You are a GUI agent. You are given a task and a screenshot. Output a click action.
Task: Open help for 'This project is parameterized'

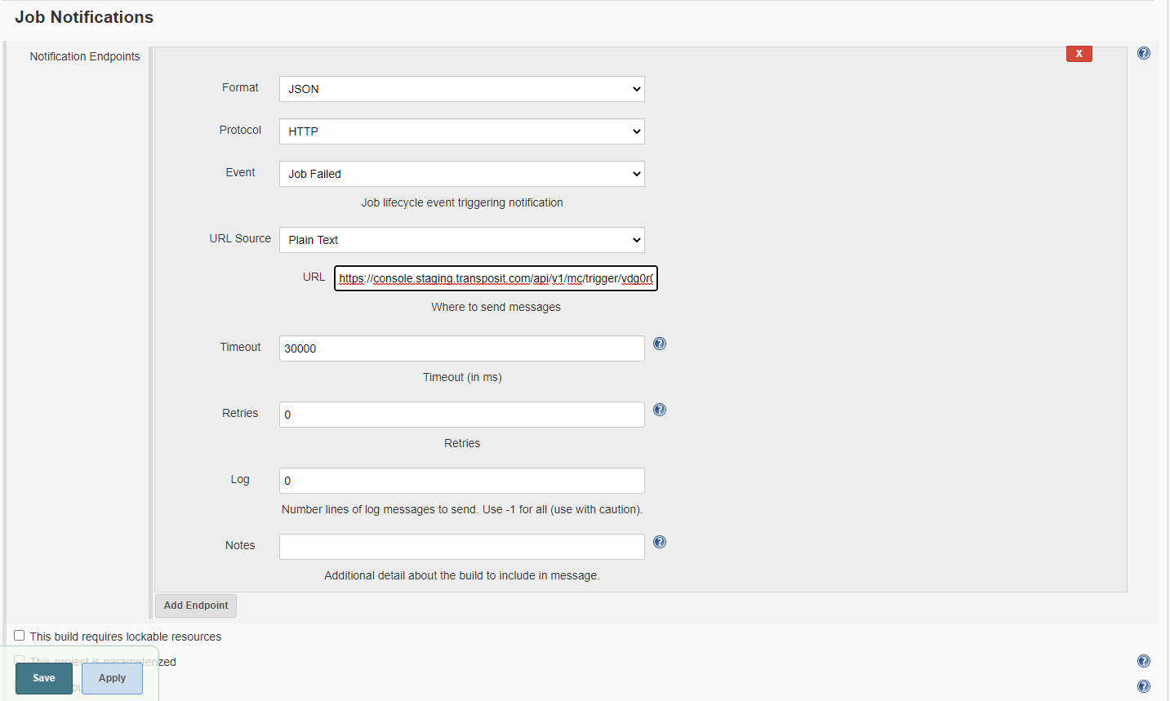click(1144, 661)
